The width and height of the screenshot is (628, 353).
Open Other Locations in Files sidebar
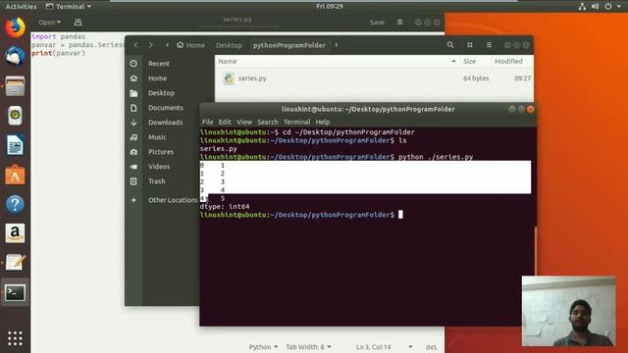(x=173, y=200)
